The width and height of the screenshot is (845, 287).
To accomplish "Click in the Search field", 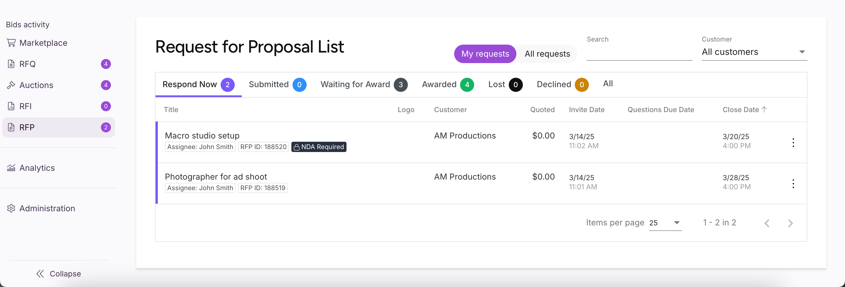I will pyautogui.click(x=639, y=53).
